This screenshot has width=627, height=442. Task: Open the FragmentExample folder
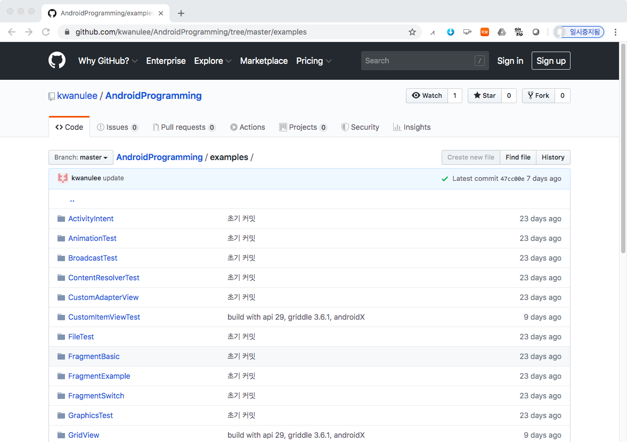coord(99,376)
